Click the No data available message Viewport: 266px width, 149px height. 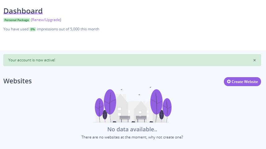click(132, 129)
